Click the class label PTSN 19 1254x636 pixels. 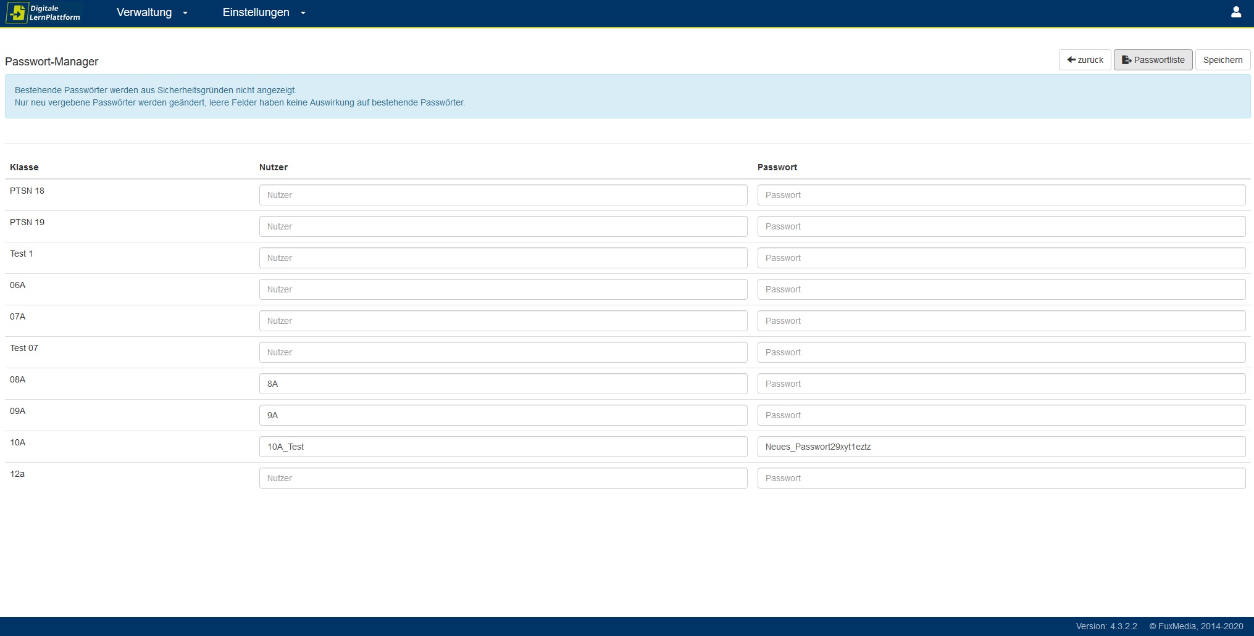(27, 222)
